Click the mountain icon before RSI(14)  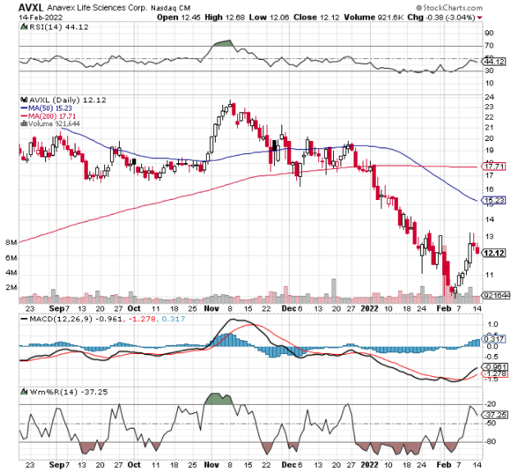point(24,27)
